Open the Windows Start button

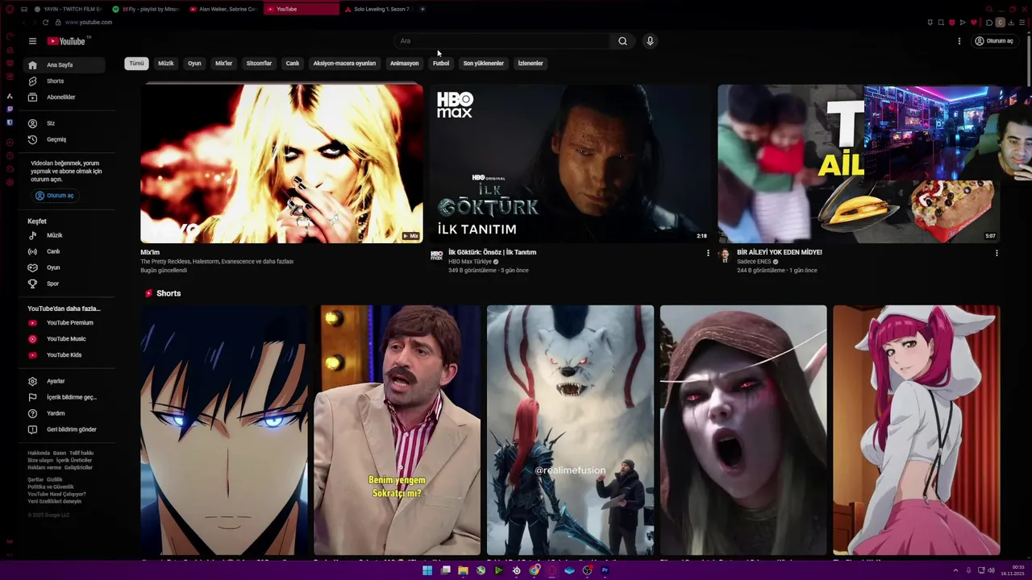pos(427,570)
